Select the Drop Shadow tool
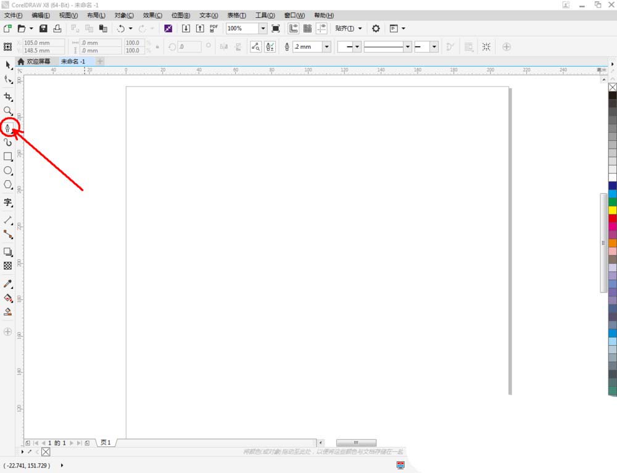The height and width of the screenshot is (473, 617). 8,252
